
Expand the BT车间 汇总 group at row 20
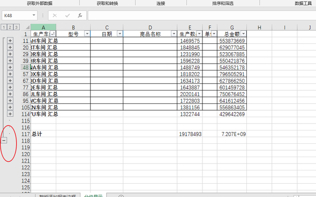click(10, 47)
